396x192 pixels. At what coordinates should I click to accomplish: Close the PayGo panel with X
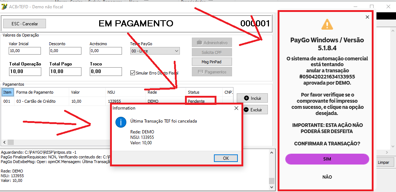point(367,17)
